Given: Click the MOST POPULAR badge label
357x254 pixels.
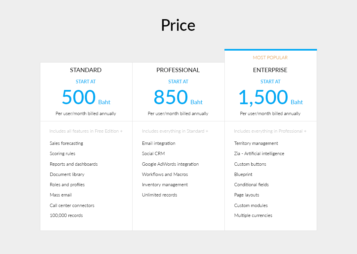Looking at the screenshot, I should [x=270, y=58].
